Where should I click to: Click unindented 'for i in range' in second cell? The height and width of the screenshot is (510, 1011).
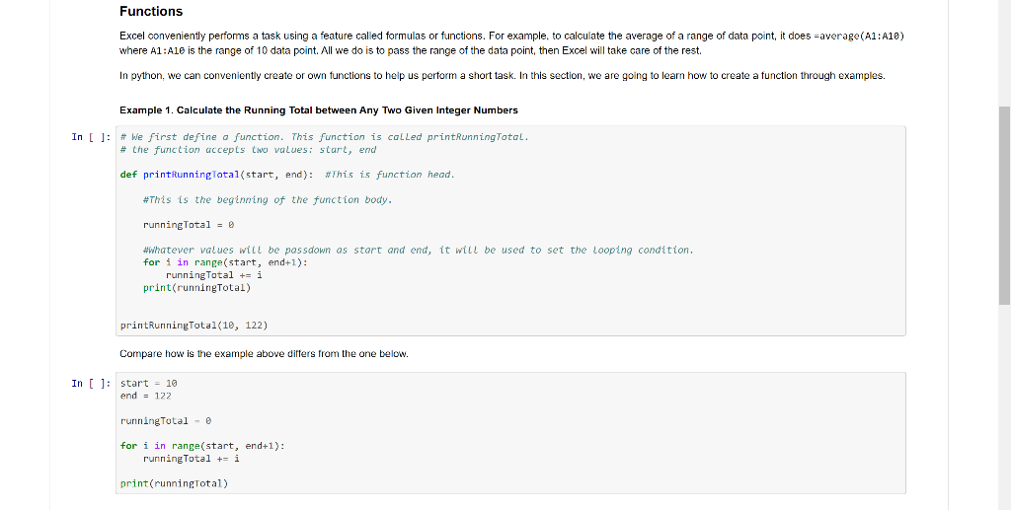[x=202, y=446]
